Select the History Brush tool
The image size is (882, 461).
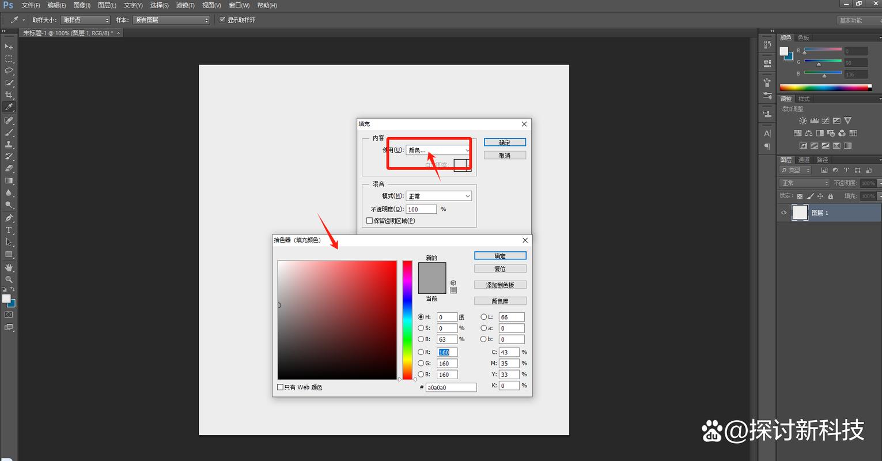pos(9,157)
